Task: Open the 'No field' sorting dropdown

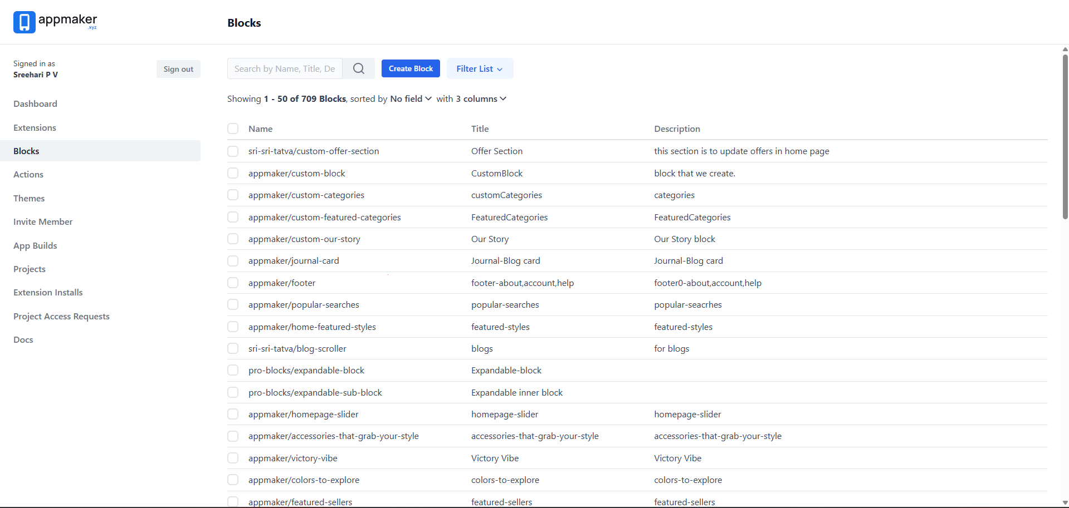Action: pos(411,98)
